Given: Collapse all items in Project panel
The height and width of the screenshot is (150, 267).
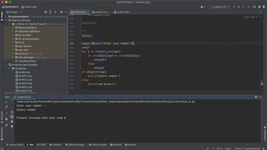Looking at the screenshot, I should pos(55,12).
